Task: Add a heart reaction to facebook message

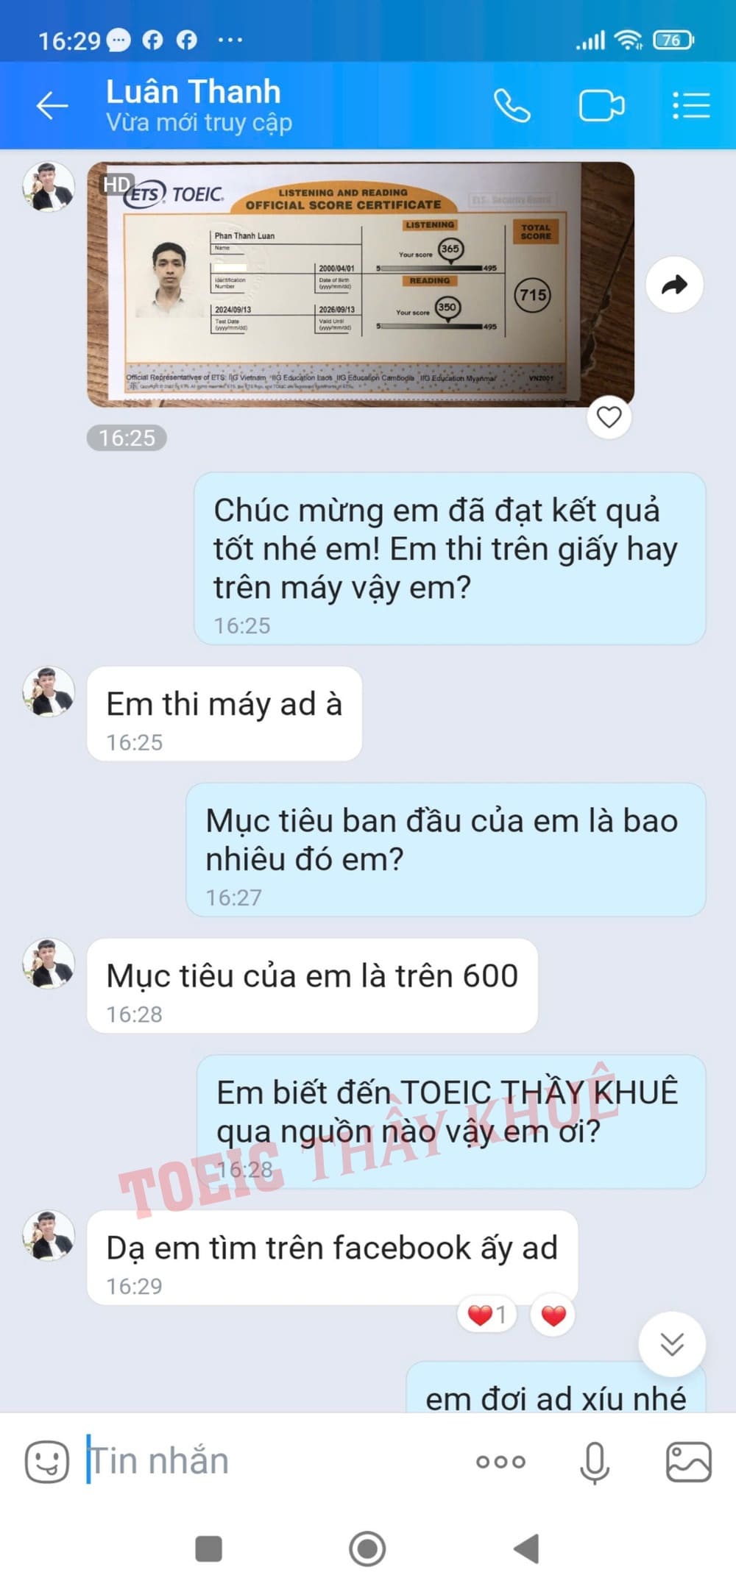Action: 553,1315
